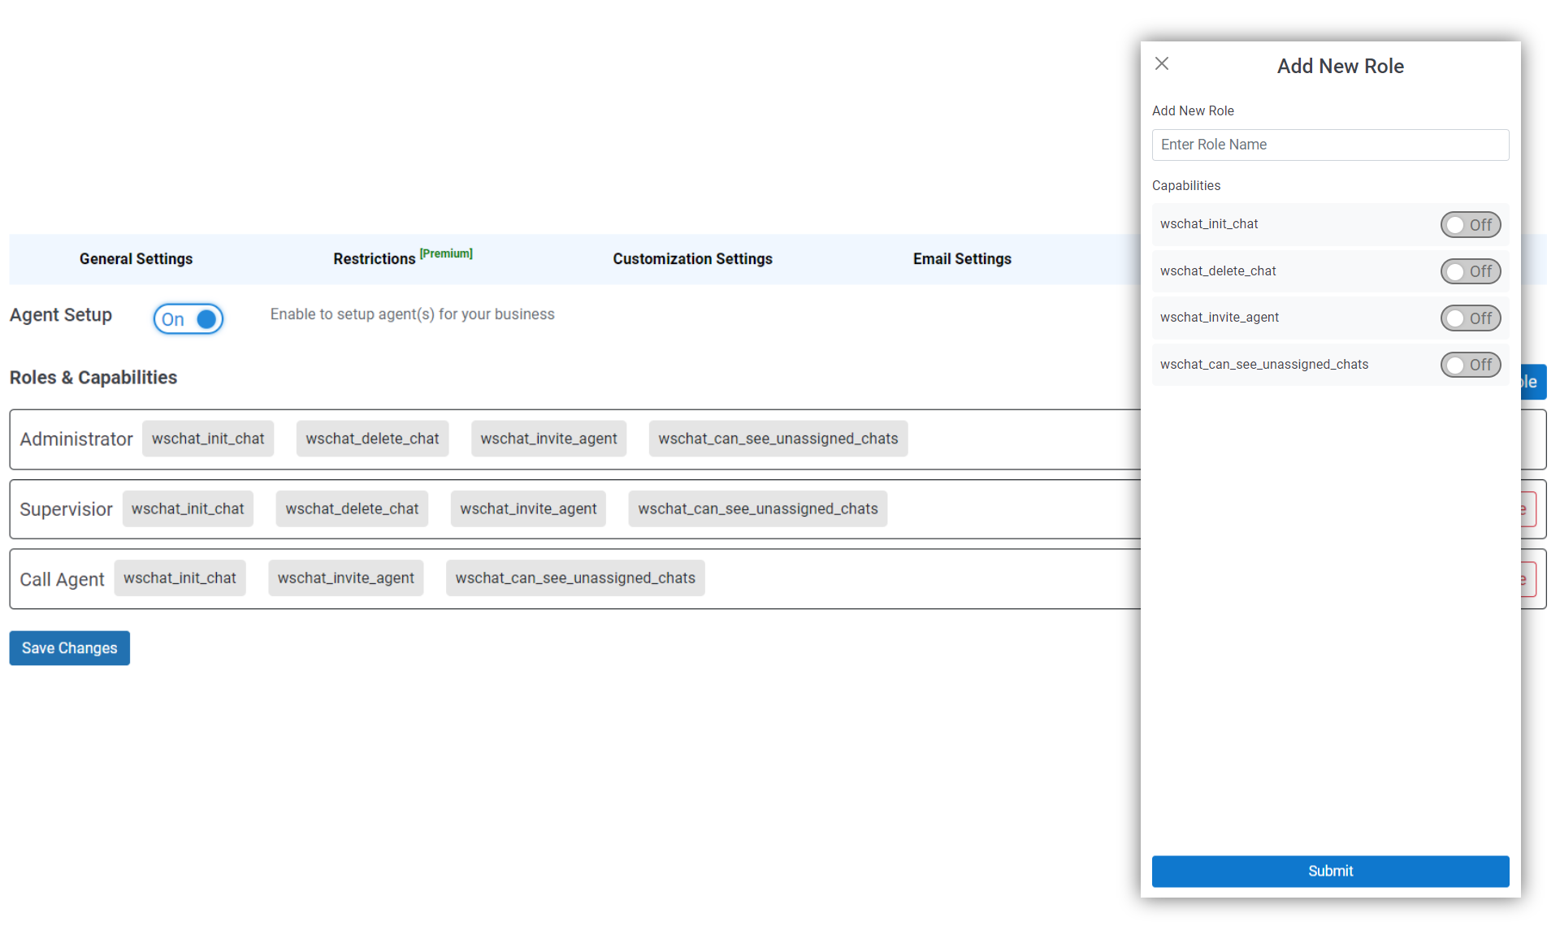Click the Enter Role Name field
The image size is (1560, 939).
[x=1329, y=145]
